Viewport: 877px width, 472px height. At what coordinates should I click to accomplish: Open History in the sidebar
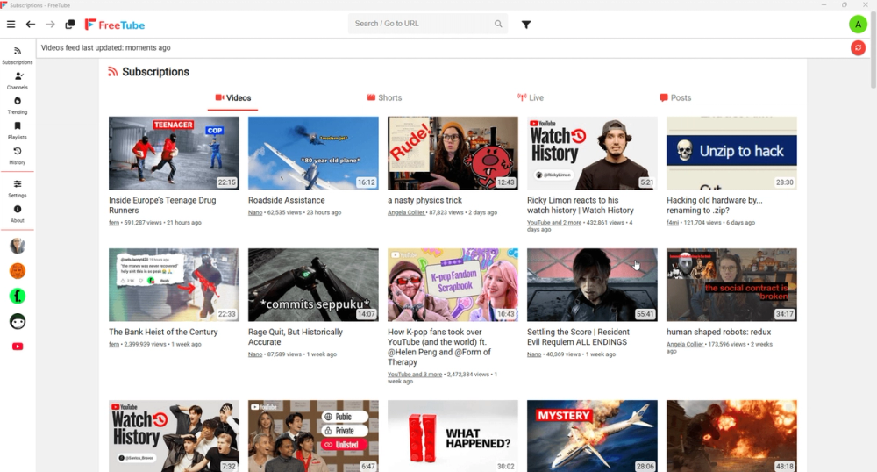coord(18,155)
